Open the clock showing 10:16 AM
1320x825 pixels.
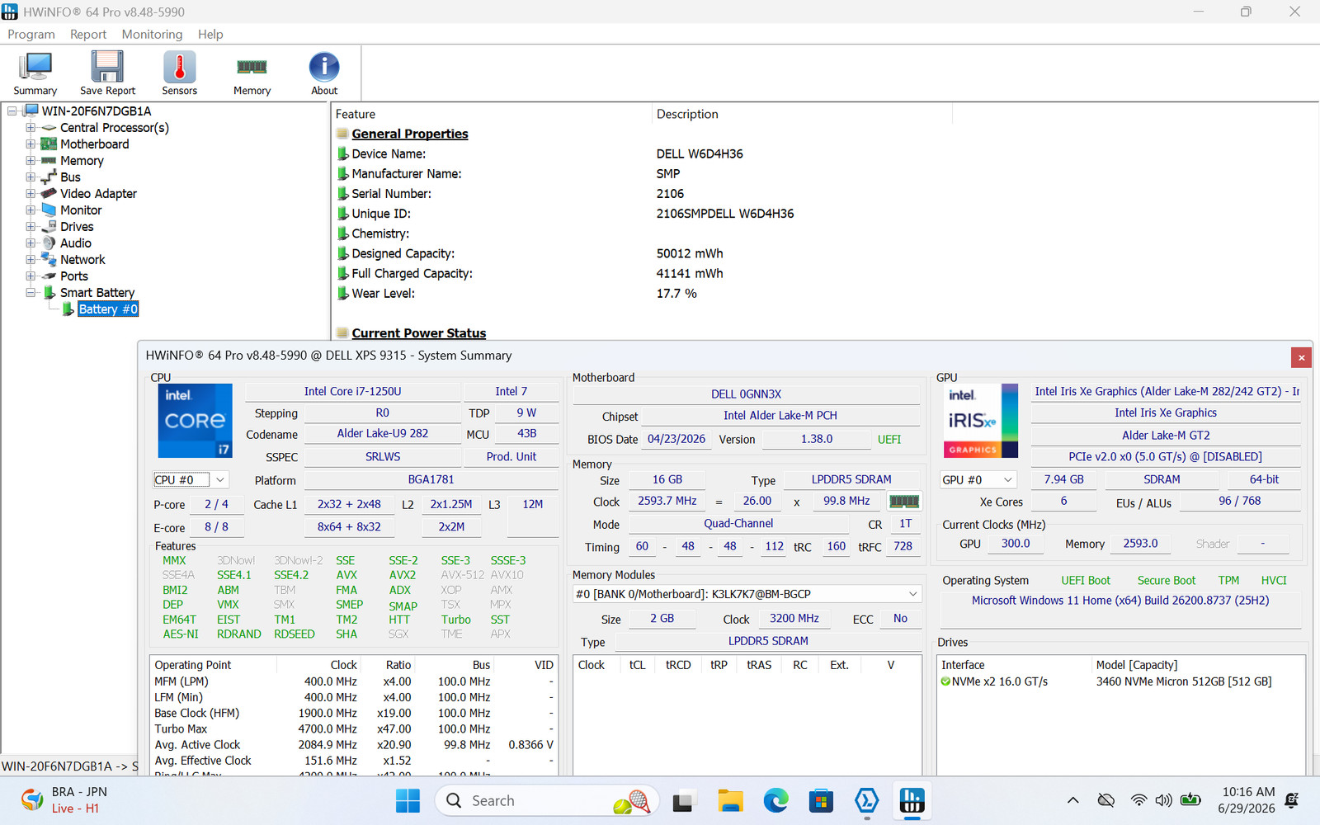[x=1247, y=800]
